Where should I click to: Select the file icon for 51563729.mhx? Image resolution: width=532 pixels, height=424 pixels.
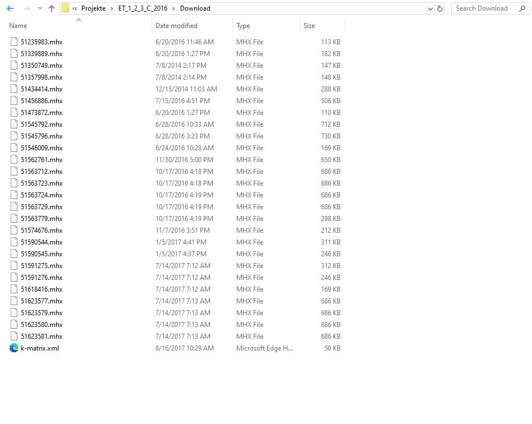[x=14, y=206]
